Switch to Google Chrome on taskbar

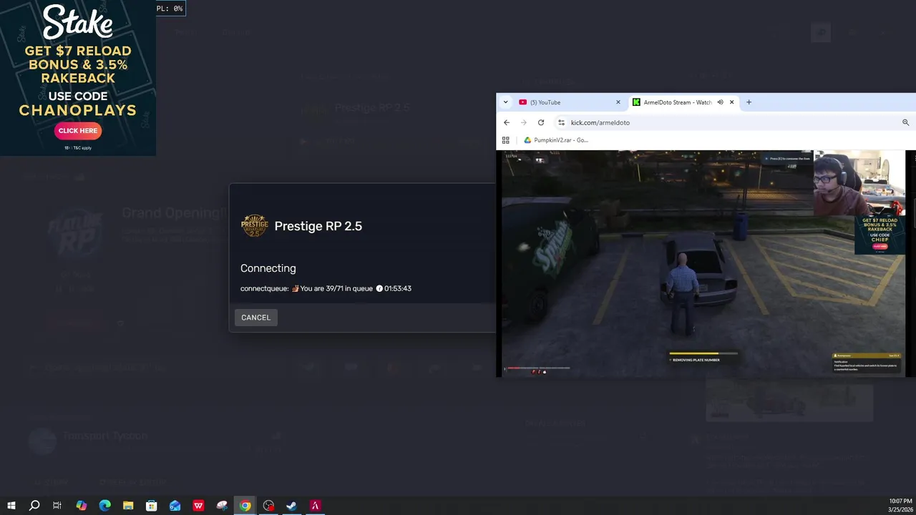point(245,506)
